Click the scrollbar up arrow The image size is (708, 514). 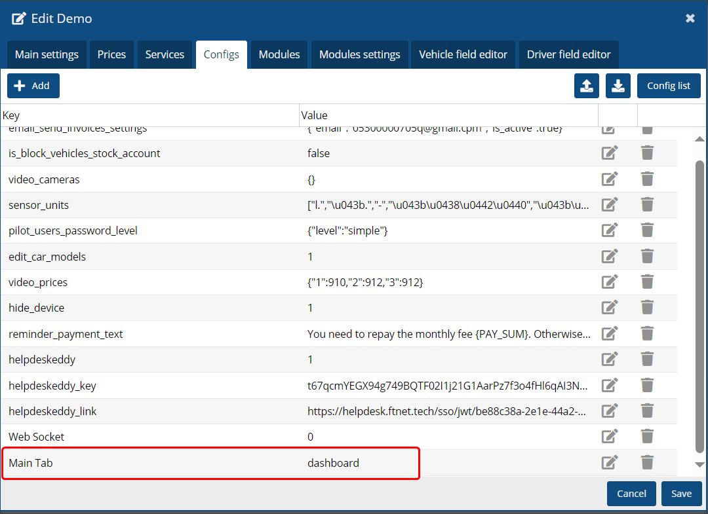pyautogui.click(x=699, y=139)
